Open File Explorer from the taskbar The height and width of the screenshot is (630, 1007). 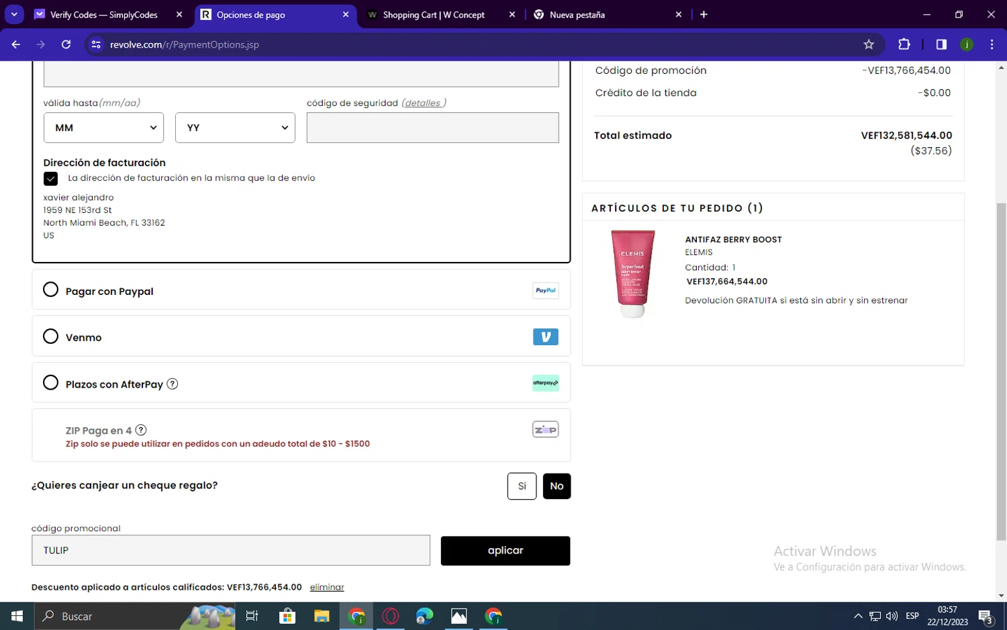(322, 616)
